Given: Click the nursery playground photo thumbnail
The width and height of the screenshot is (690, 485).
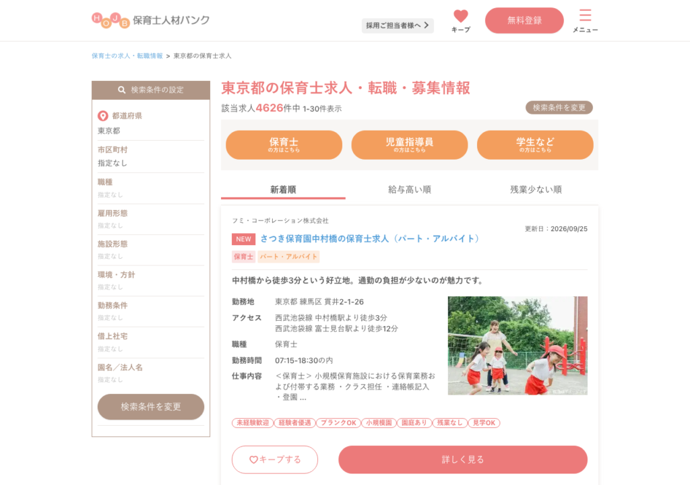Looking at the screenshot, I should (517, 346).
